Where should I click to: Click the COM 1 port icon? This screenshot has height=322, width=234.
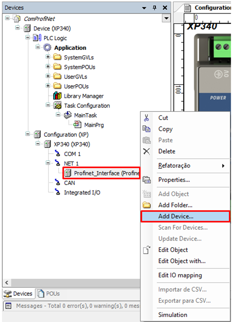point(58,154)
